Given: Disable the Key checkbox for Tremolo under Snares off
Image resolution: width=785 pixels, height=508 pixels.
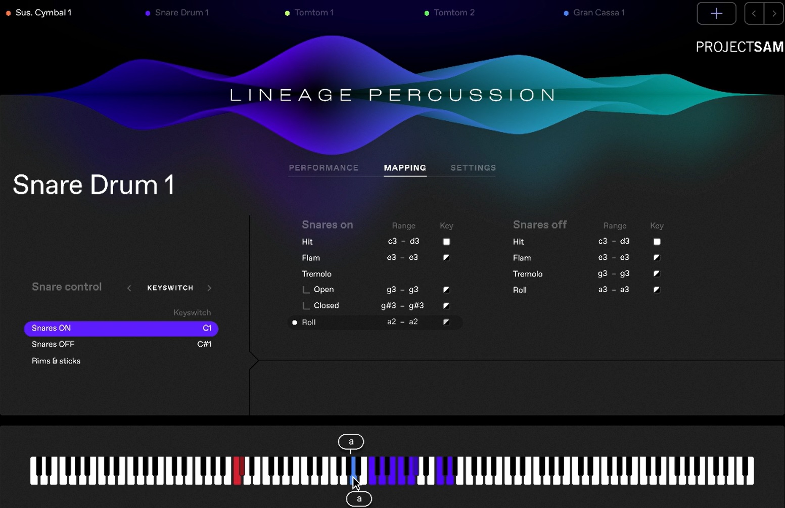Looking at the screenshot, I should click(x=657, y=273).
